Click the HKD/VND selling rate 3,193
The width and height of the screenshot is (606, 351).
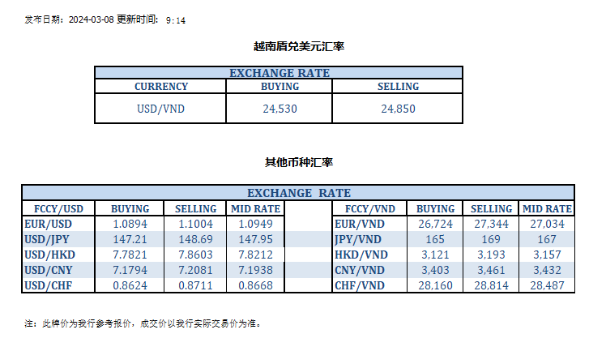coord(492,255)
